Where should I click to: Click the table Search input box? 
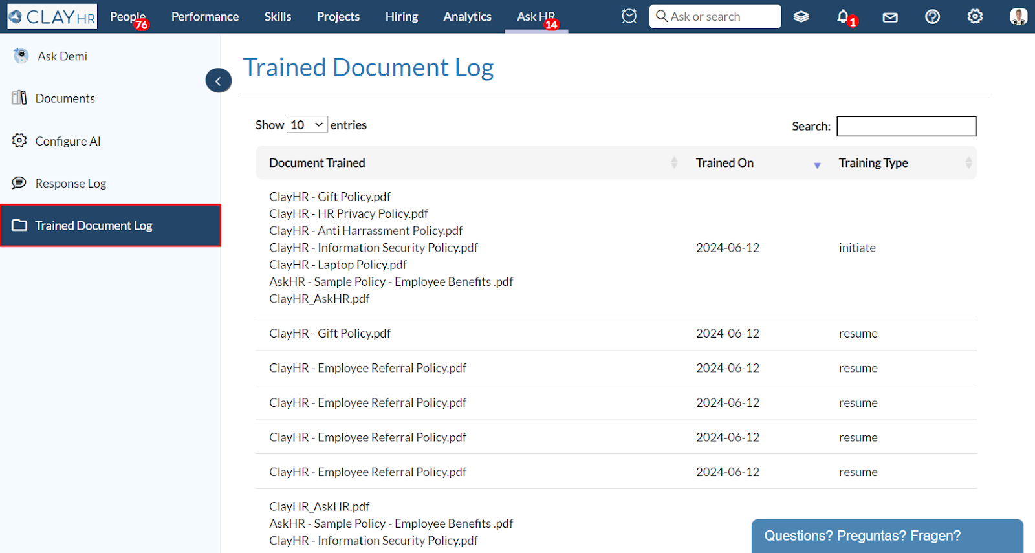pyautogui.click(x=906, y=126)
